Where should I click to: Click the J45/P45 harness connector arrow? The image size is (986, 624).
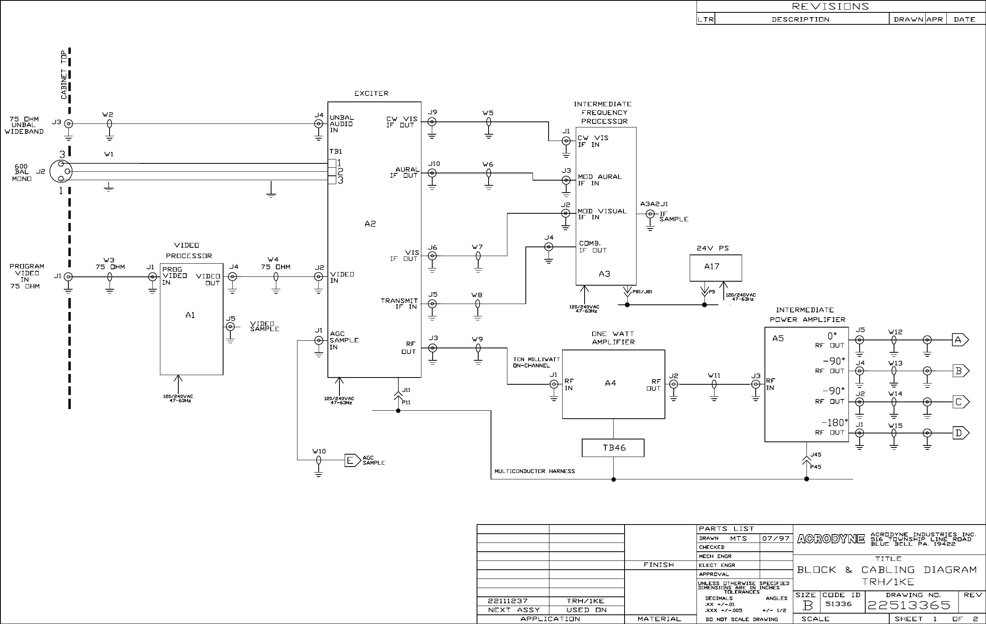[806, 461]
